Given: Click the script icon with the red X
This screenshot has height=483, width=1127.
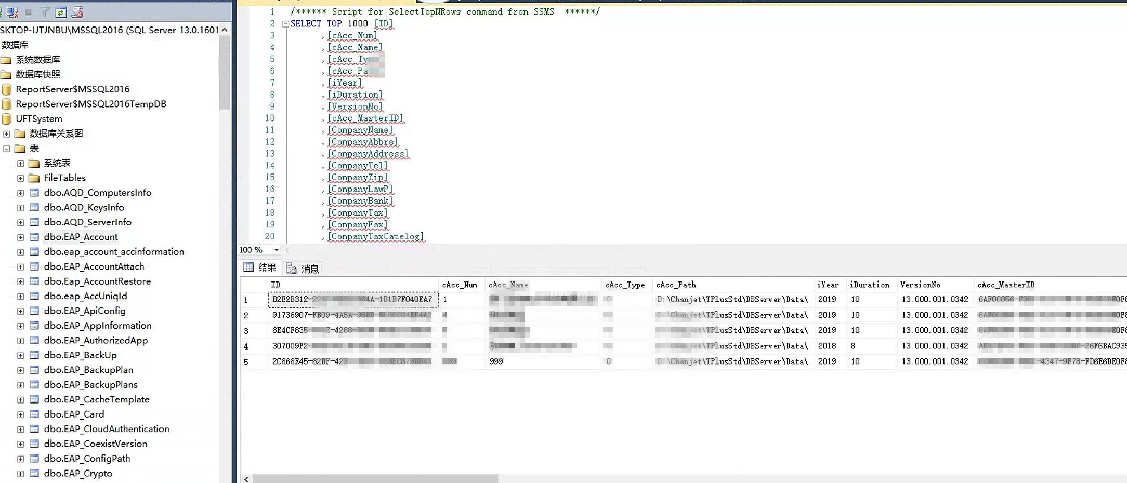Looking at the screenshot, I should pyautogui.click(x=77, y=12).
